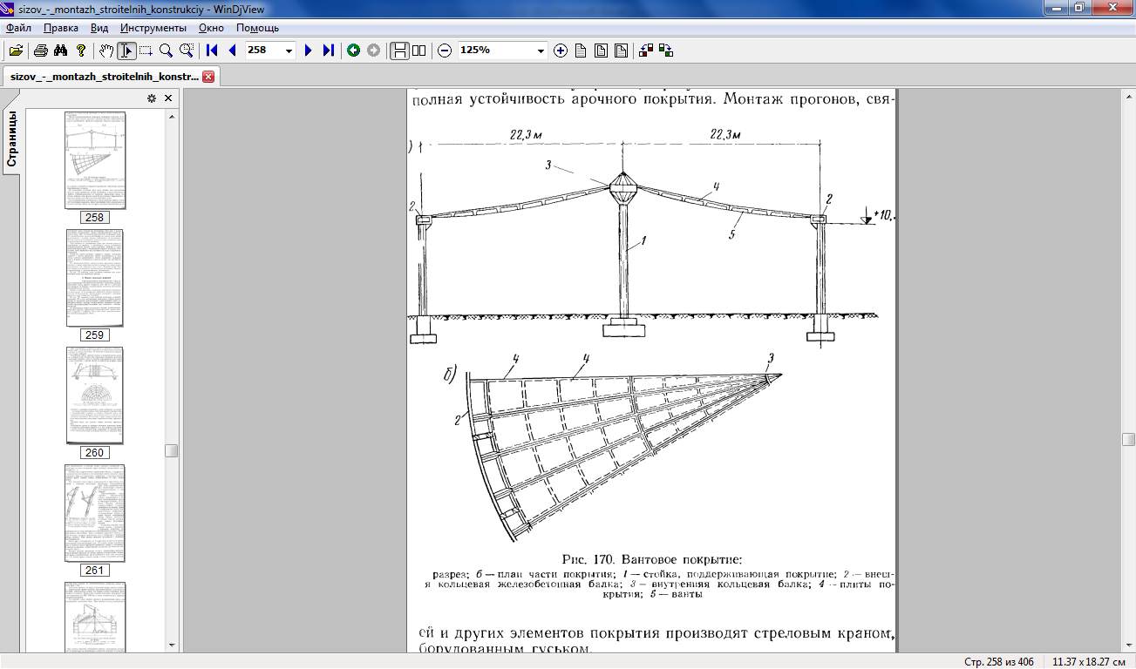Select the zoom-to-rectangle tool
The height and width of the screenshot is (669, 1136).
(186, 51)
